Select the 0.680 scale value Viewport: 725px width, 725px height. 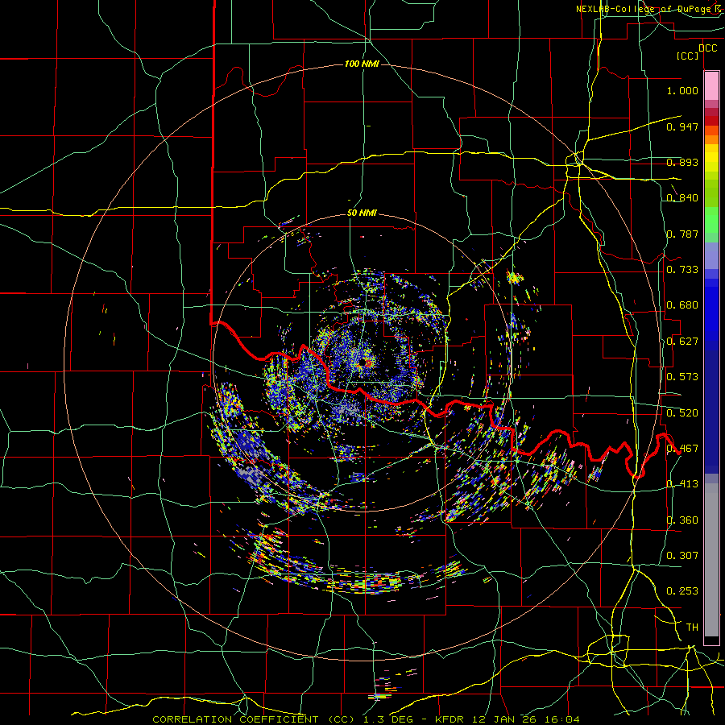(682, 305)
